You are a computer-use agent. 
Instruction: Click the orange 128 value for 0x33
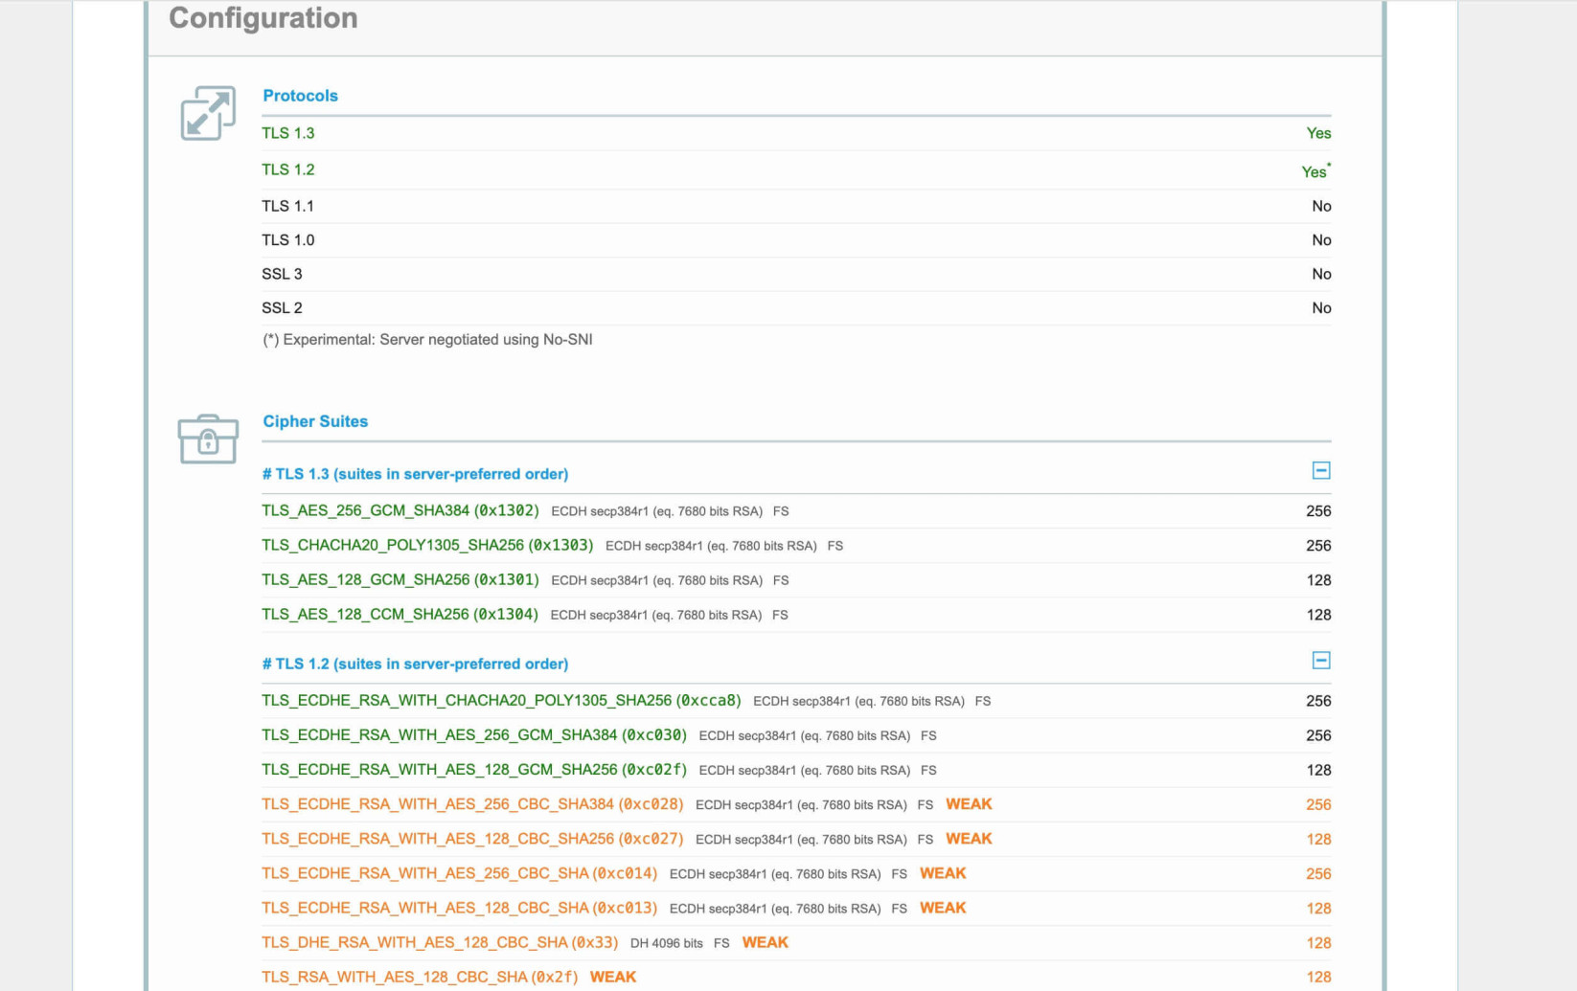[1318, 943]
